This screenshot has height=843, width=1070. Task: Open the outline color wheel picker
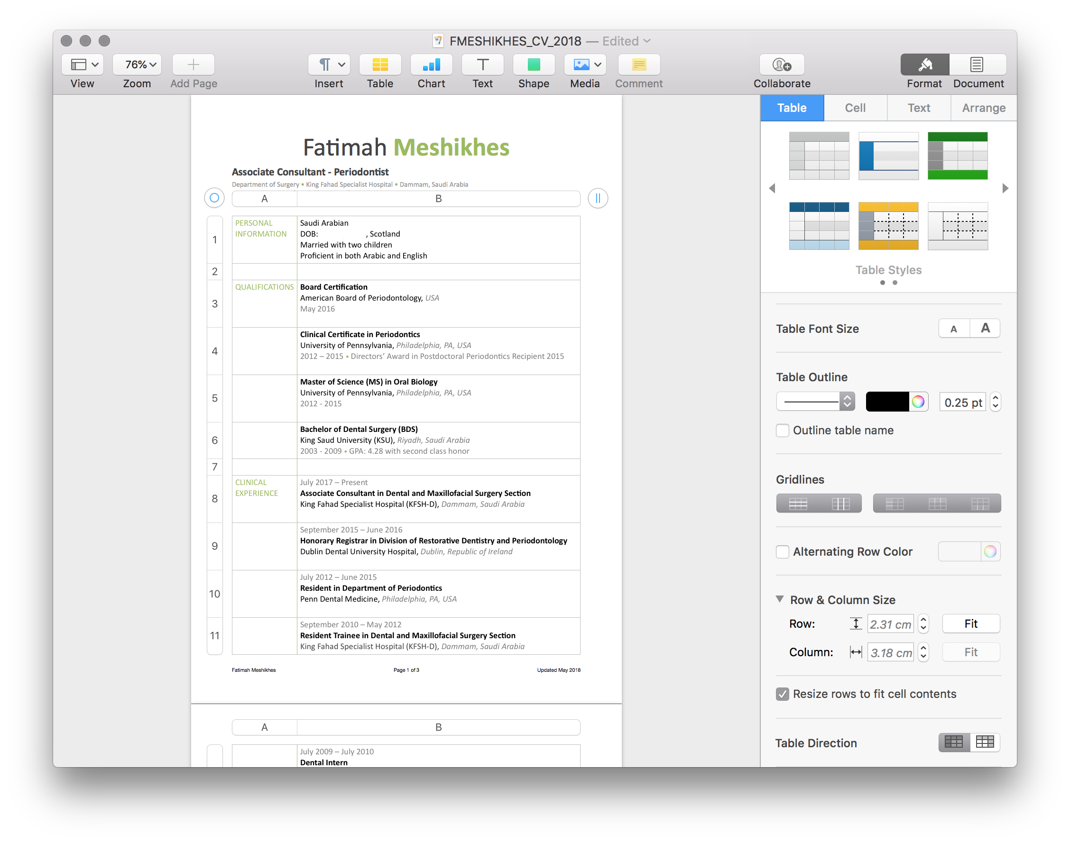918,401
